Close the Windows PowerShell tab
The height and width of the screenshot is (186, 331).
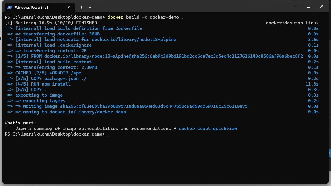(x=69, y=7)
